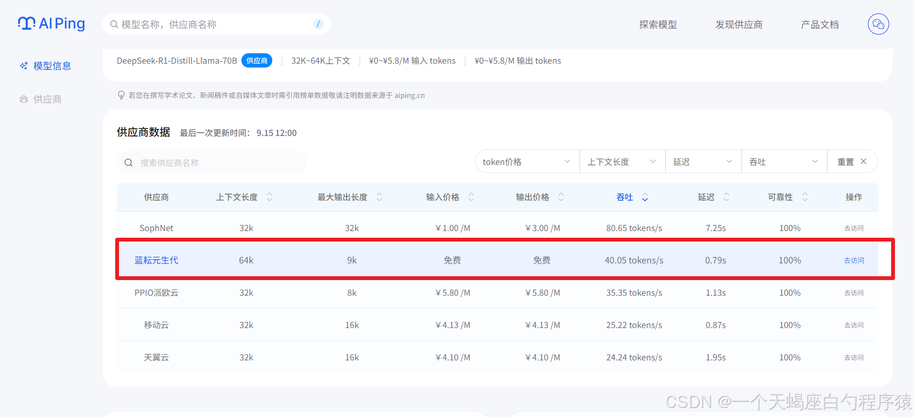Image resolution: width=914 pixels, height=417 pixels.
Task: Click the PPIO派欧云 supplier name
Action: click(156, 292)
